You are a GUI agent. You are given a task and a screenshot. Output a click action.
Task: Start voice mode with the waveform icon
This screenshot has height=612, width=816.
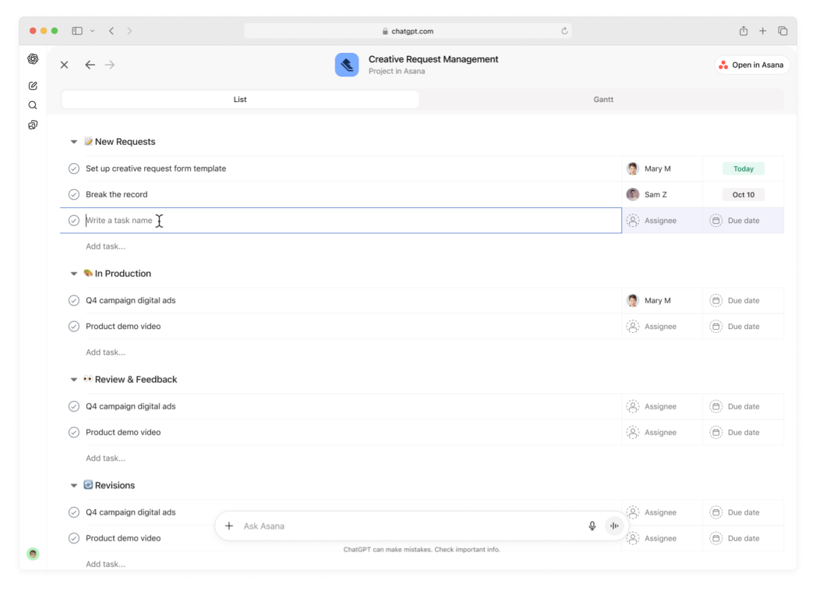(x=614, y=526)
